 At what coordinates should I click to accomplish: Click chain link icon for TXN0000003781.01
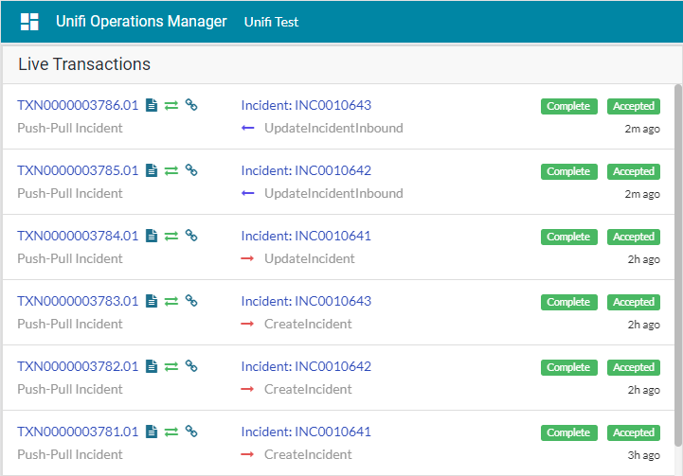coord(190,432)
